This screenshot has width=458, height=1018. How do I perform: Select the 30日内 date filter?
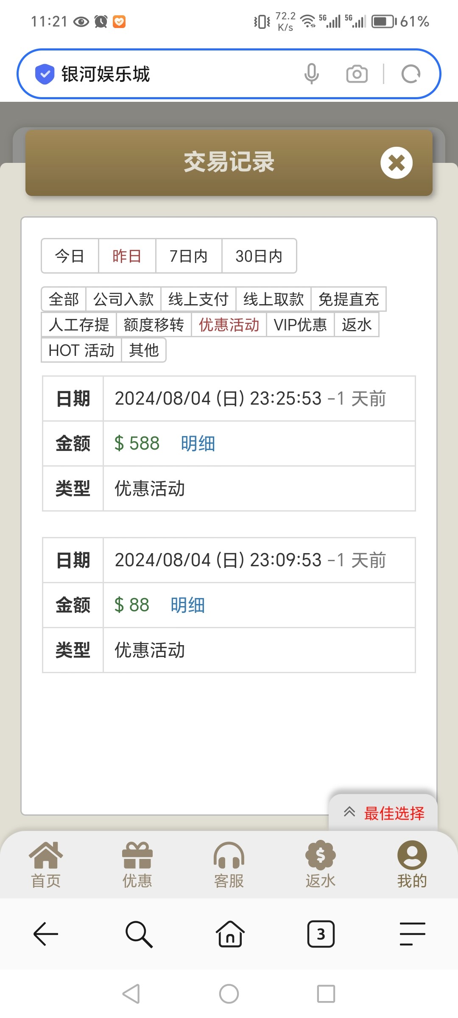pos(259,256)
